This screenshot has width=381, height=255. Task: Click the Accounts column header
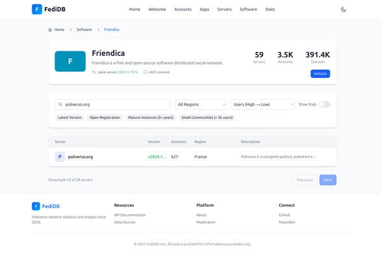click(x=178, y=142)
